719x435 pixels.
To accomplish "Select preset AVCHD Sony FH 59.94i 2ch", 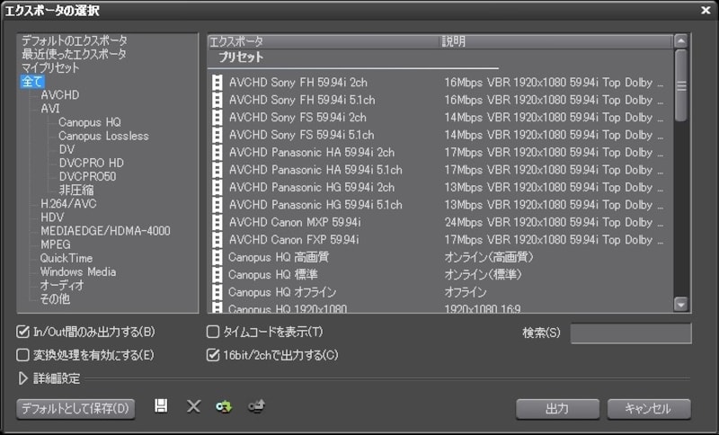I will point(298,83).
